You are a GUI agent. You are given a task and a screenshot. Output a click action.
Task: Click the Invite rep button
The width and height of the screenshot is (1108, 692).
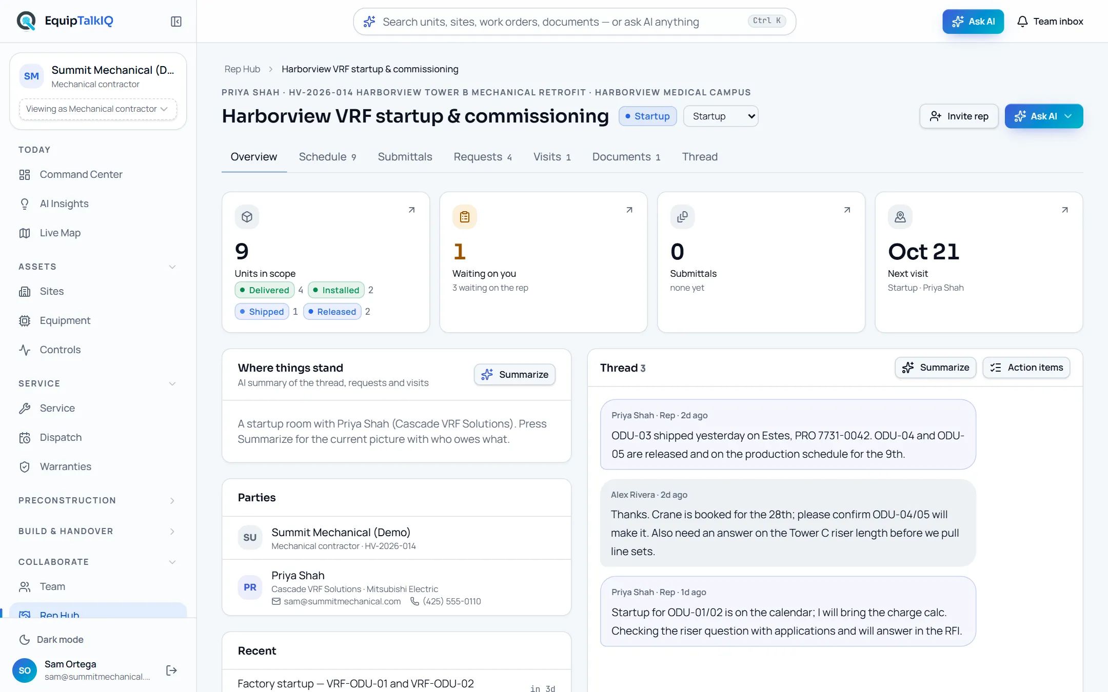click(x=959, y=116)
